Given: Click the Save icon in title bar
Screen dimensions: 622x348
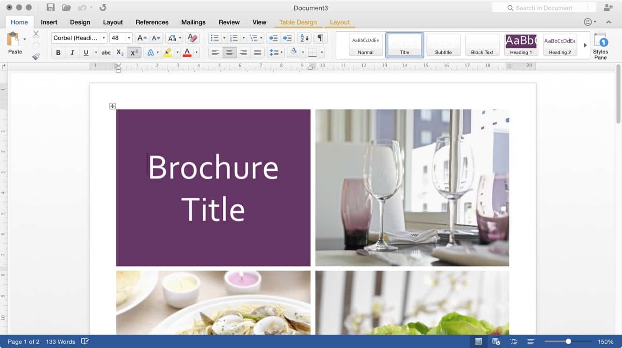Looking at the screenshot, I should point(50,7).
